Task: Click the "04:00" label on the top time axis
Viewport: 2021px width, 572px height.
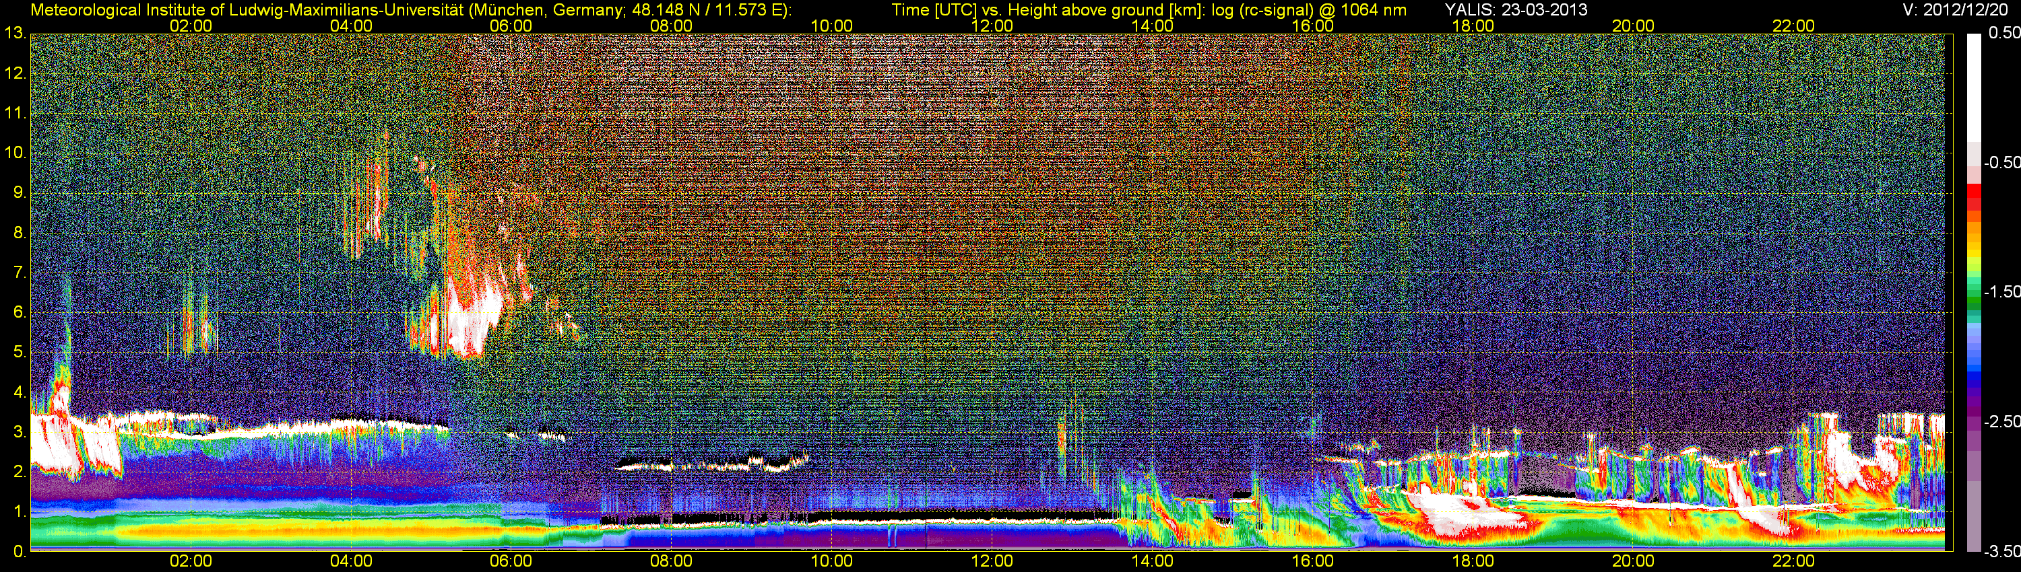Action: click(351, 26)
